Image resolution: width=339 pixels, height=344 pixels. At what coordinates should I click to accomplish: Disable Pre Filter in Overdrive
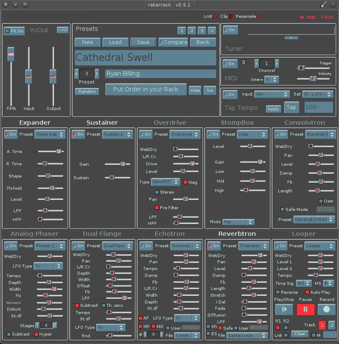[157, 207]
